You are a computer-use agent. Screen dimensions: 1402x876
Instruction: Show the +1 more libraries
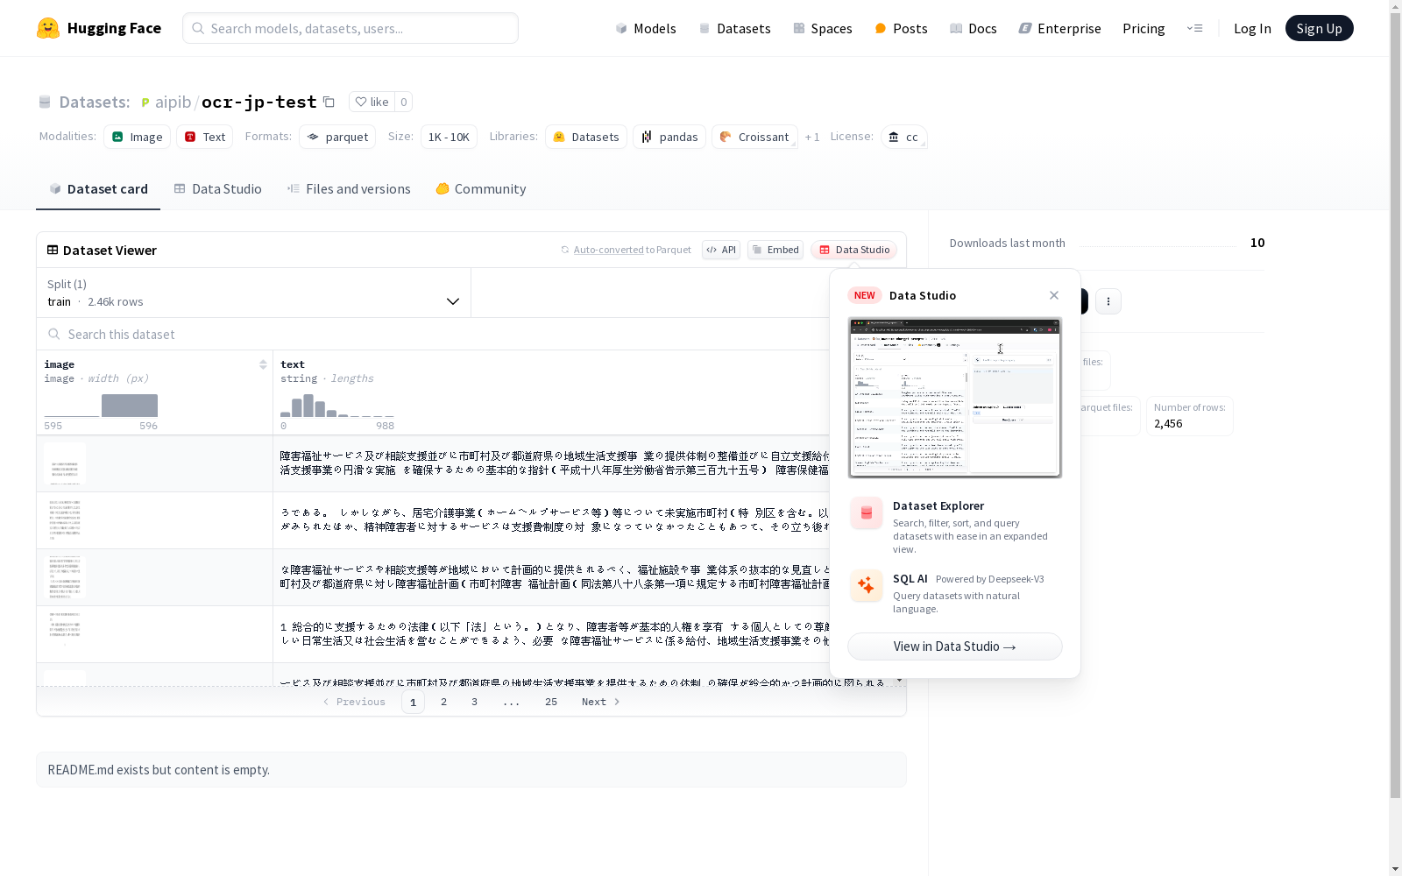(812, 137)
